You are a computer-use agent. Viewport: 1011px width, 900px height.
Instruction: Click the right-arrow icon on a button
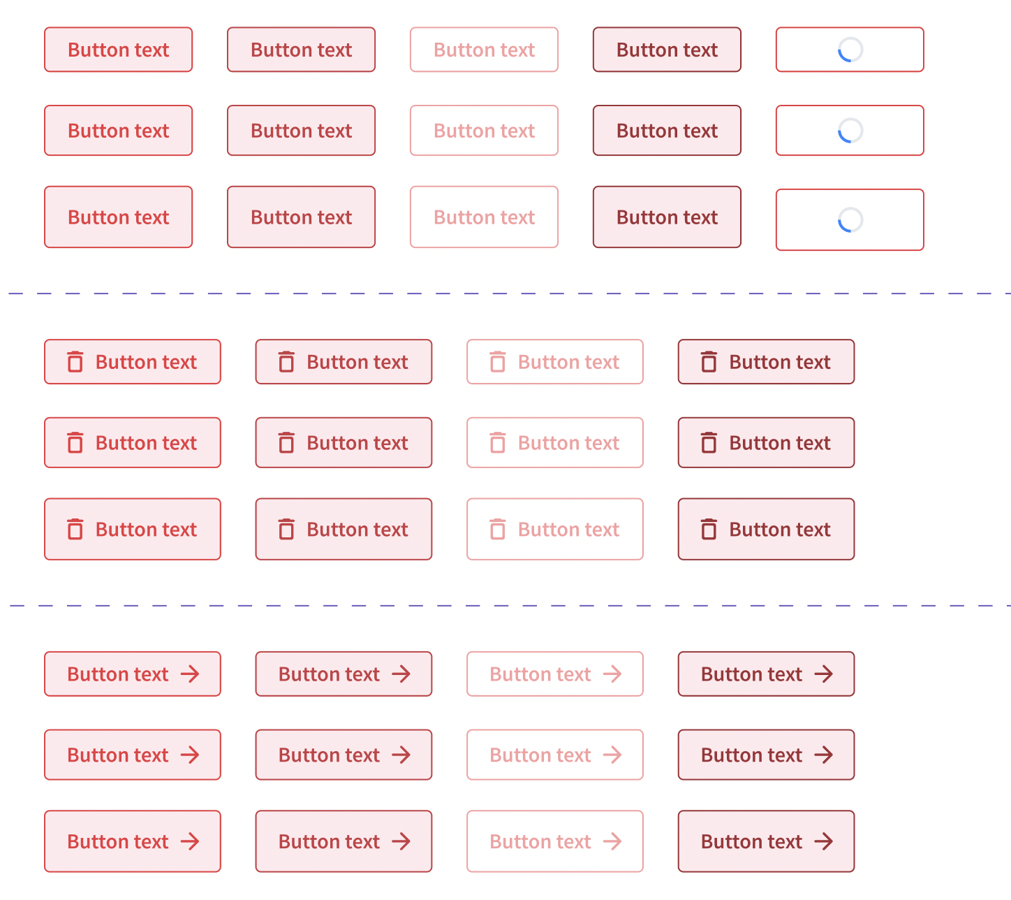pos(189,674)
